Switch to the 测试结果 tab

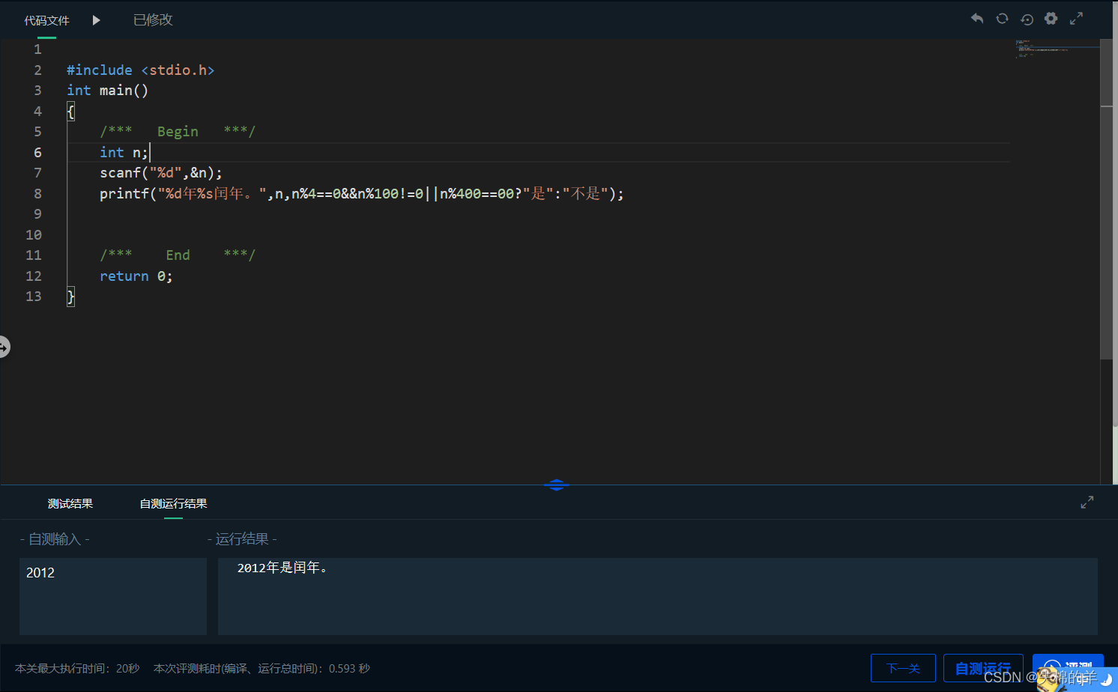pos(70,504)
